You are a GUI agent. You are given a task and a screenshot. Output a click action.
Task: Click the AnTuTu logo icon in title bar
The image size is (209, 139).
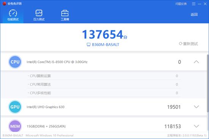click(x=5, y=3)
